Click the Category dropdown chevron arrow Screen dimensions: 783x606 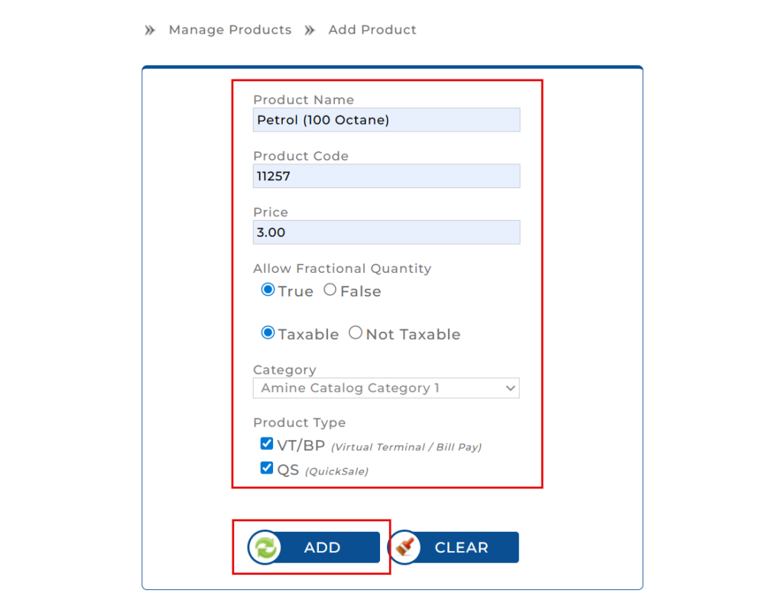[x=511, y=388]
